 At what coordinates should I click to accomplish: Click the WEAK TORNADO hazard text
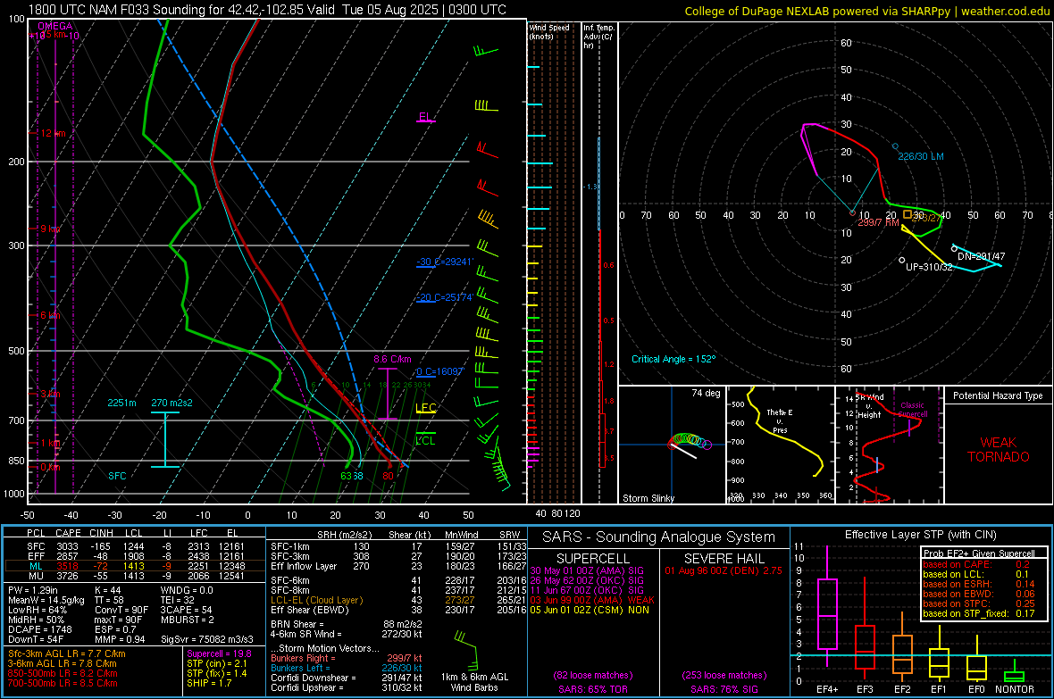point(999,450)
